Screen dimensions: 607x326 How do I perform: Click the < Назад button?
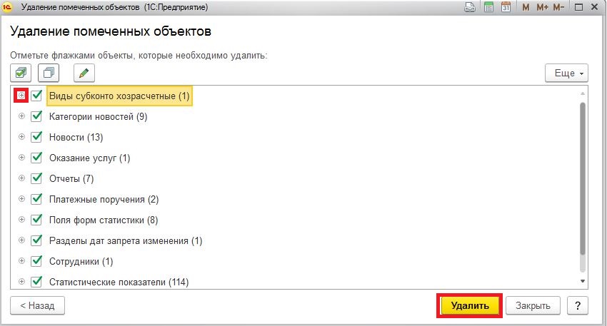38,305
